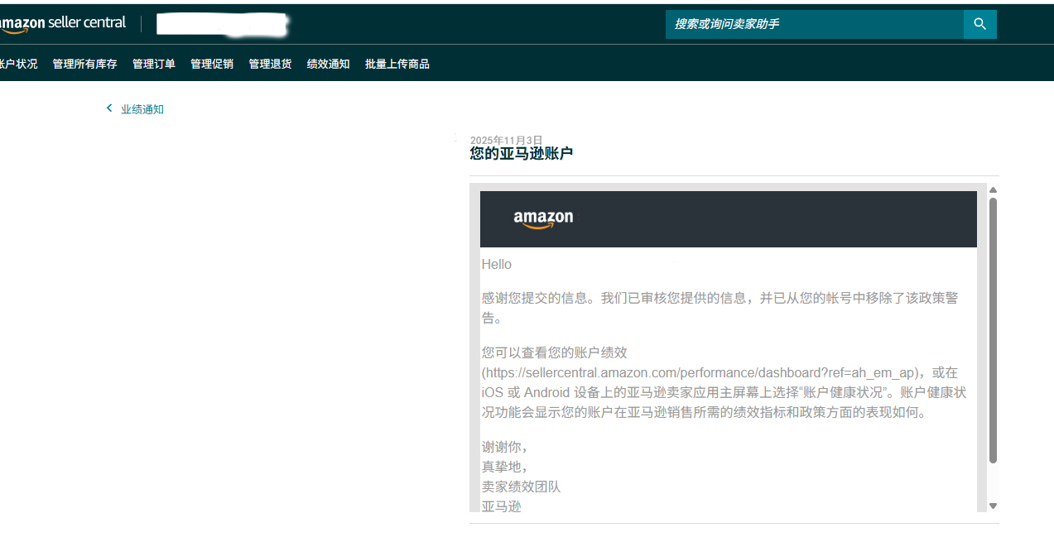Open the 账户状况 menu item
This screenshot has width=1054, height=537.
pyautogui.click(x=18, y=64)
